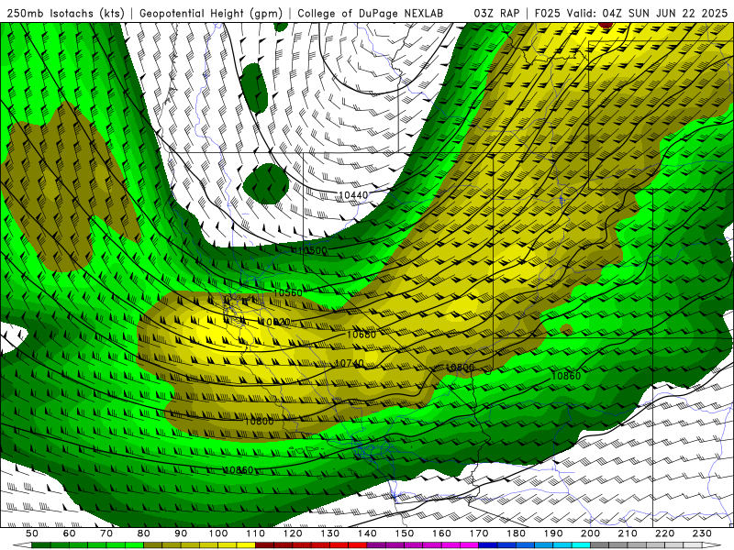
Task: Click the 100 value on the color scale
Action: tap(218, 533)
